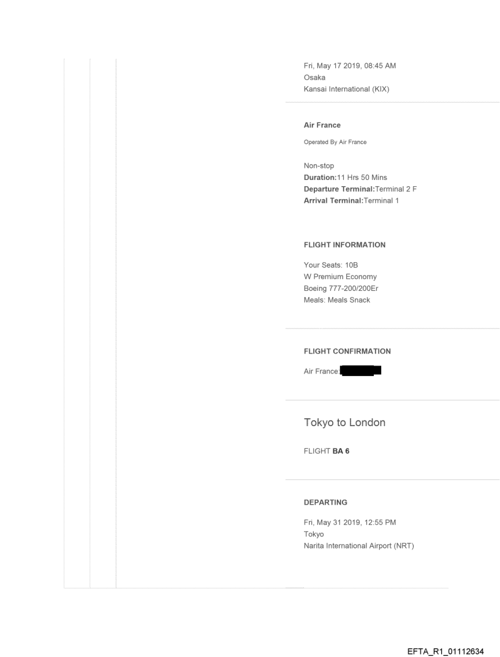This screenshot has height=657, width=500.
Task: Click the bold Air France airline heading
Action: coord(322,126)
